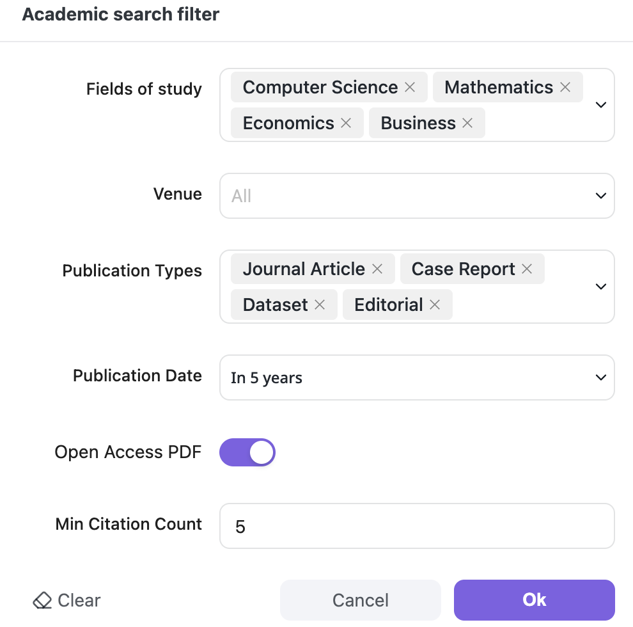Remove the Computer Science field tag
Screen dimensions: 633x627
point(409,87)
